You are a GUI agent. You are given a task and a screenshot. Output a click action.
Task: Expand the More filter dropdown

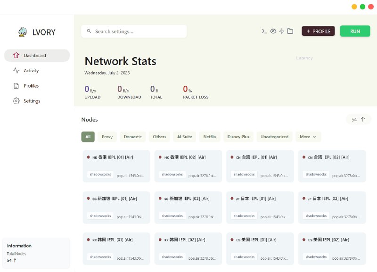click(x=308, y=137)
